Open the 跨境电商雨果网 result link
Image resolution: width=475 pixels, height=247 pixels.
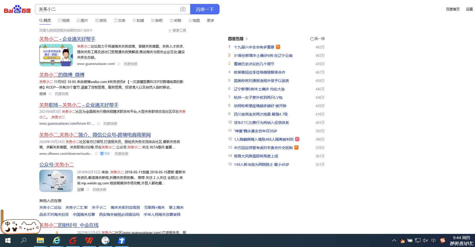click(95, 135)
